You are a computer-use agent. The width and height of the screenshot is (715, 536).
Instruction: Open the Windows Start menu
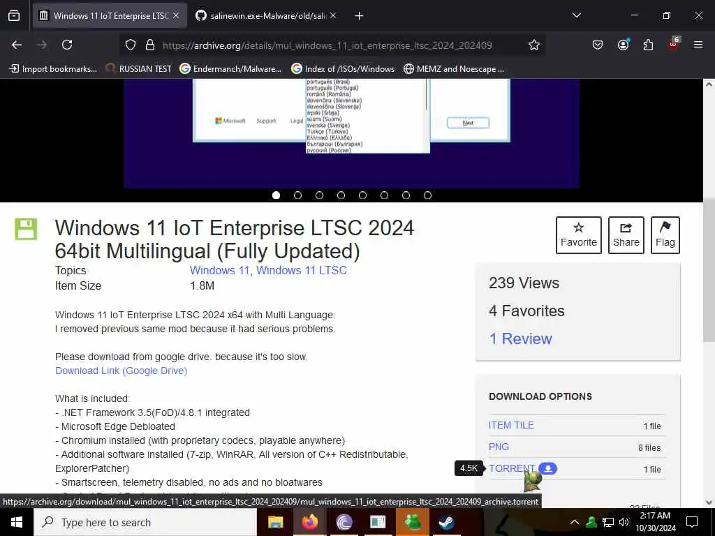(x=17, y=522)
